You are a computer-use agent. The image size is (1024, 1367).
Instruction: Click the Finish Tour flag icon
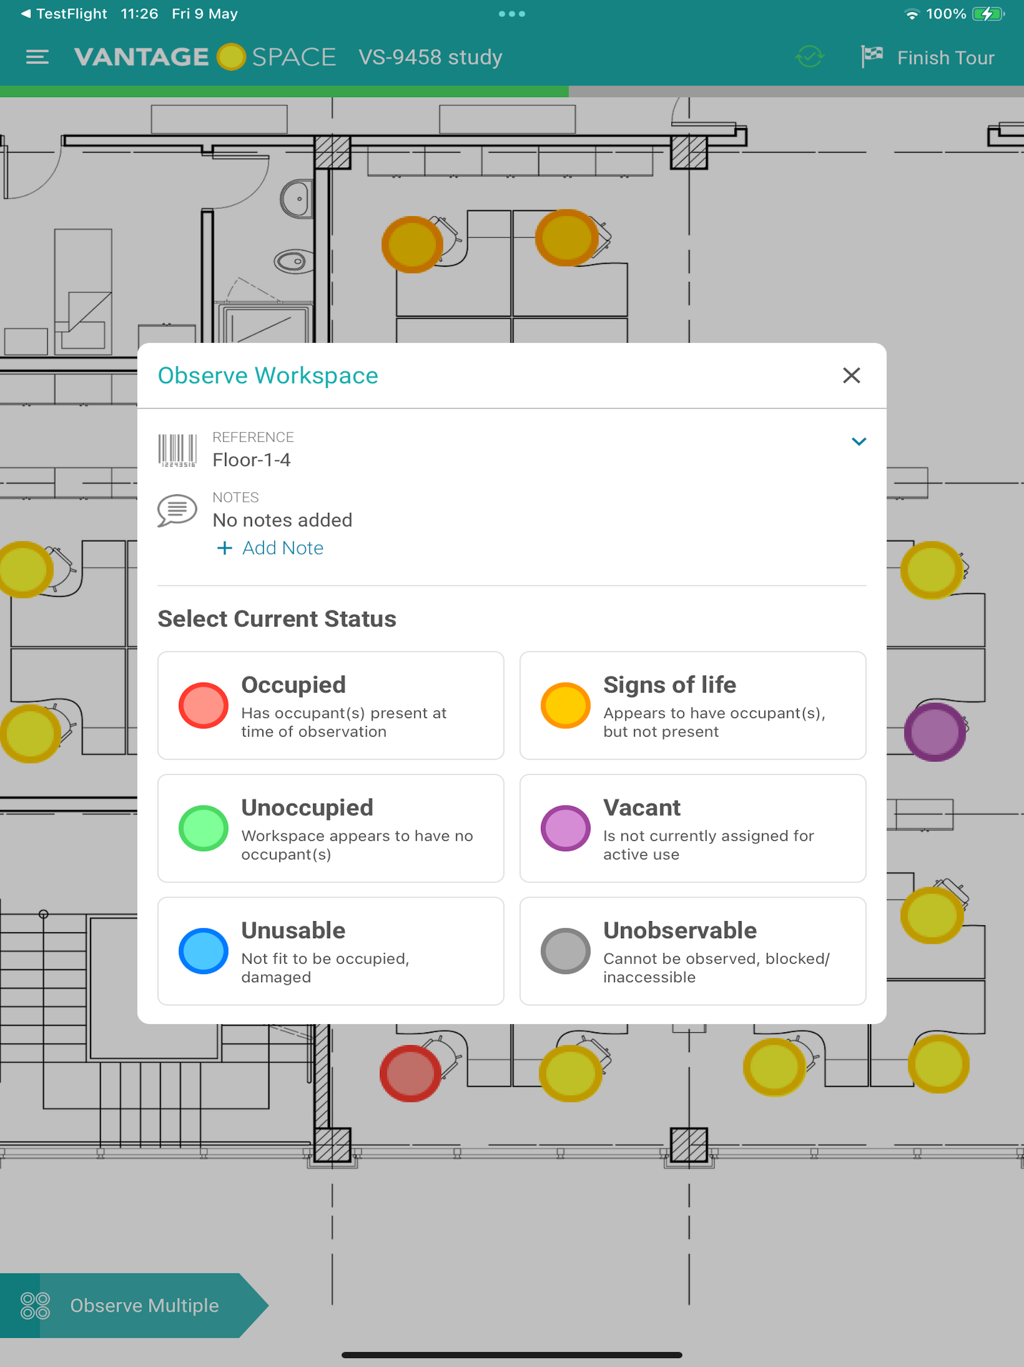(871, 57)
